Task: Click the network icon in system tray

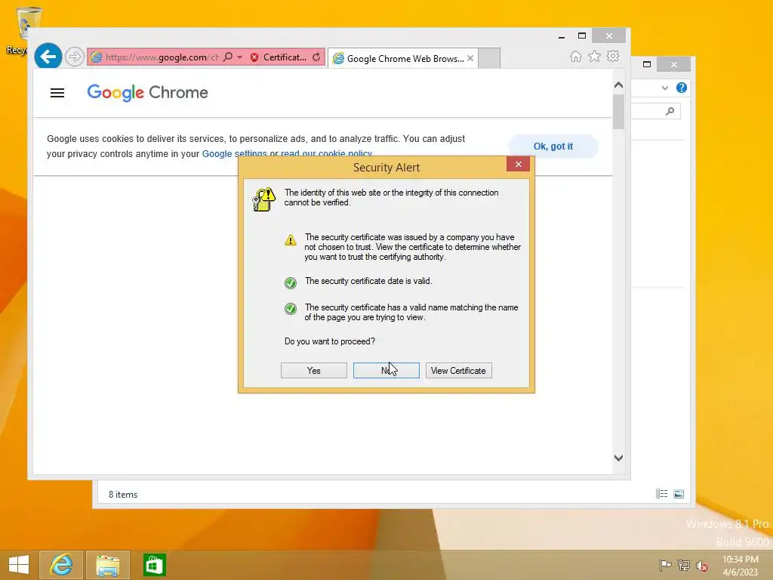Action: point(684,565)
